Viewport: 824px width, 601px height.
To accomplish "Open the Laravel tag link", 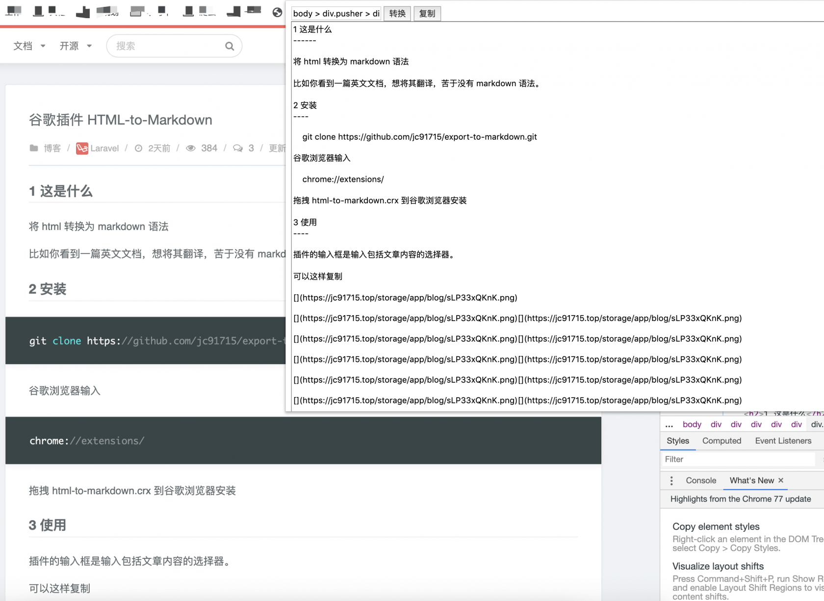I will point(104,148).
